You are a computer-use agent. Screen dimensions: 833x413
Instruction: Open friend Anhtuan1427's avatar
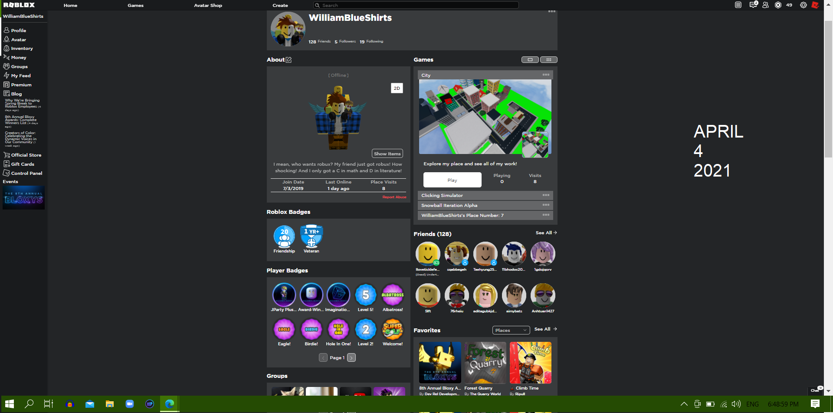coord(543,295)
